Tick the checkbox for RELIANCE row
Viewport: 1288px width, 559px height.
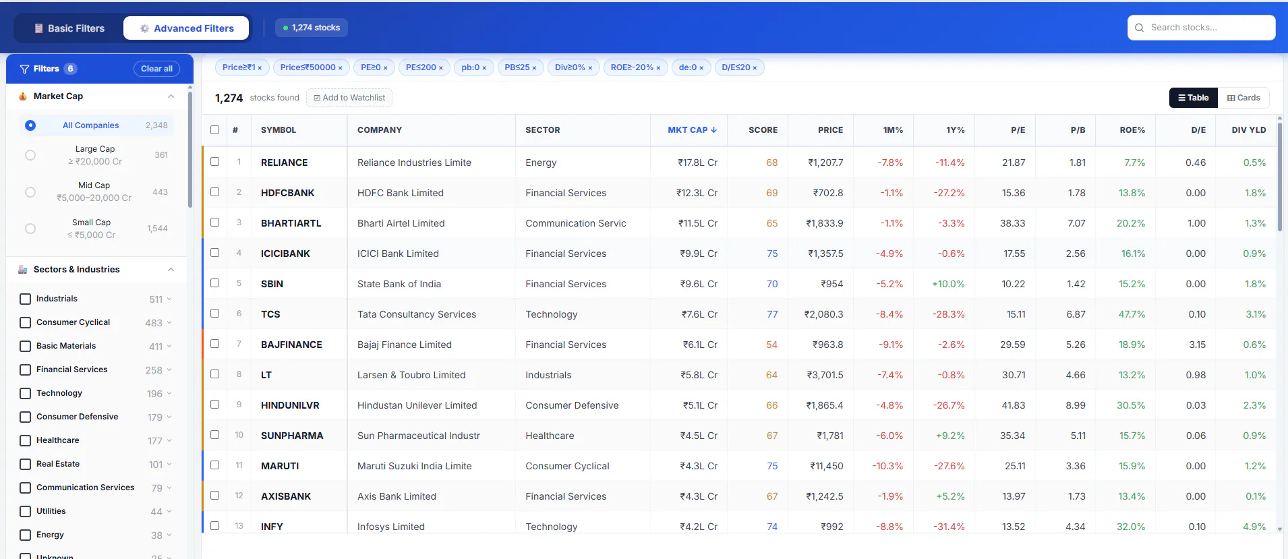point(214,162)
